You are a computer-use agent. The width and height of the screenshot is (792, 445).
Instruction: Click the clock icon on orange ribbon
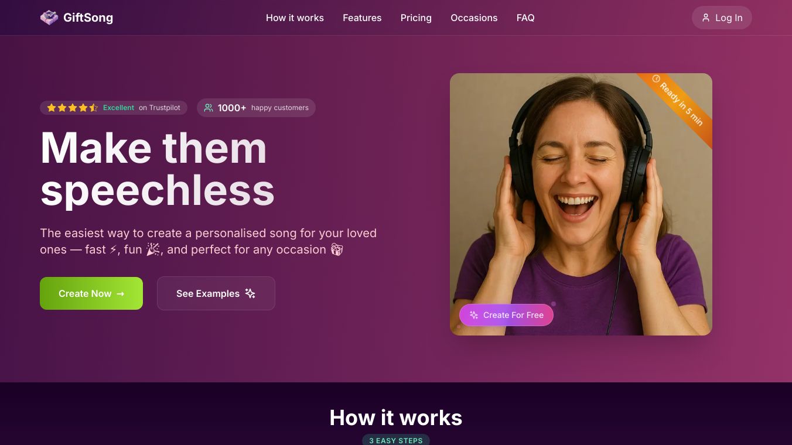pyautogui.click(x=656, y=78)
